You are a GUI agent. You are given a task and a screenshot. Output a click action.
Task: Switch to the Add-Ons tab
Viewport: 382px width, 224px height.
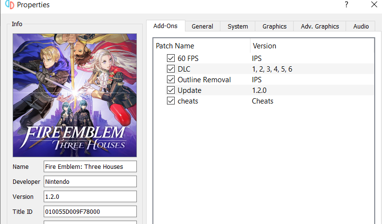[x=166, y=26]
